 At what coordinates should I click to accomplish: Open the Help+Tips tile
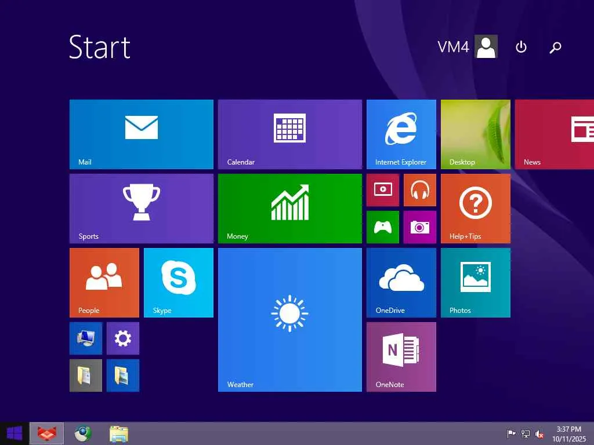coord(476,209)
